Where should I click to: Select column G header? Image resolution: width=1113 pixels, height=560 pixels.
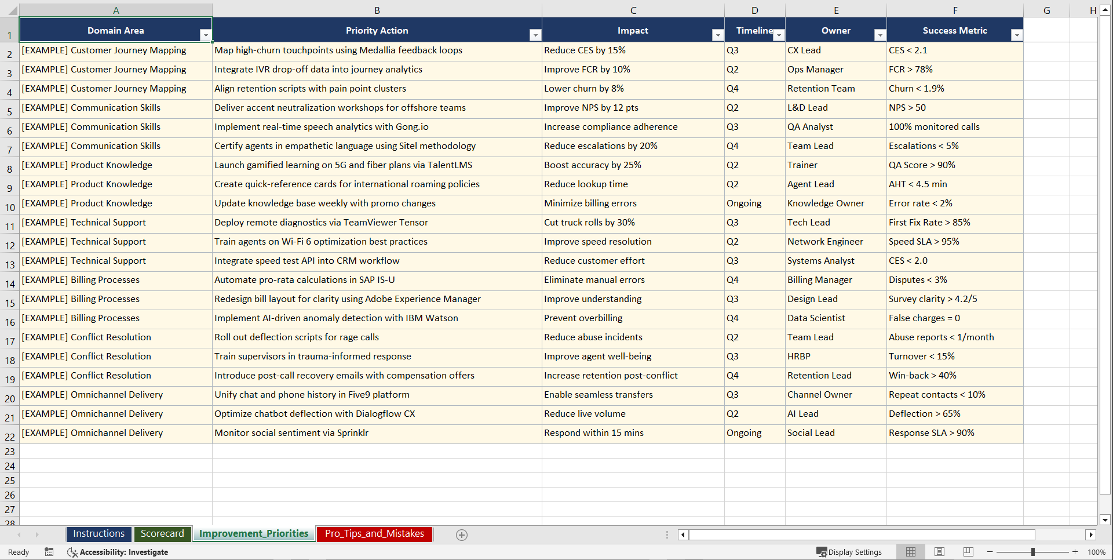1046,10
